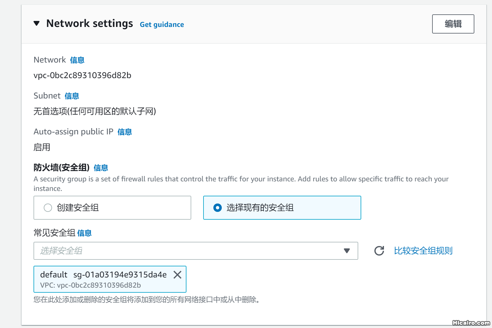Image resolution: width=492 pixels, height=328 pixels.
Task: Open 信息 link beside 防火墙(安全组)
Action: coord(101,168)
